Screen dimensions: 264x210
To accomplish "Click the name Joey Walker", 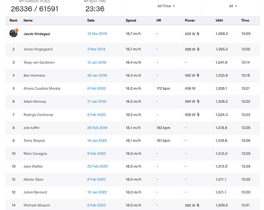I will pyautogui.click(x=33, y=166).
